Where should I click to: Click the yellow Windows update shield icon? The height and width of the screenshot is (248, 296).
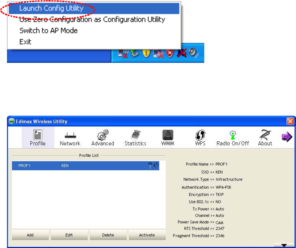coord(146,53)
